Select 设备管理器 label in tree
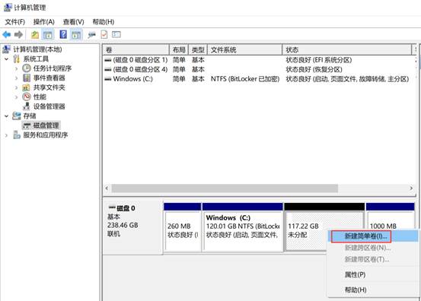The width and height of the screenshot is (421, 301). pos(49,106)
